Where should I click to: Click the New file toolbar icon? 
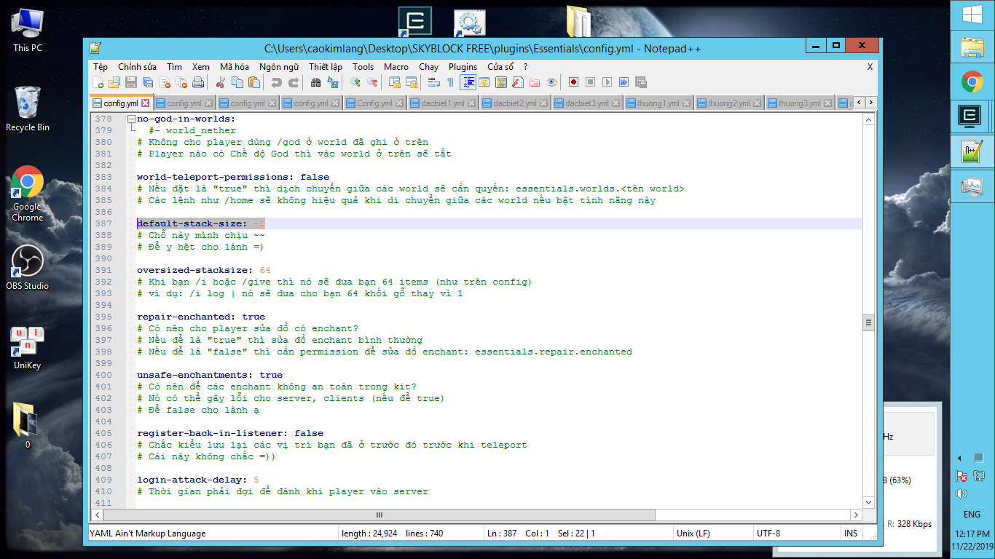(98, 82)
